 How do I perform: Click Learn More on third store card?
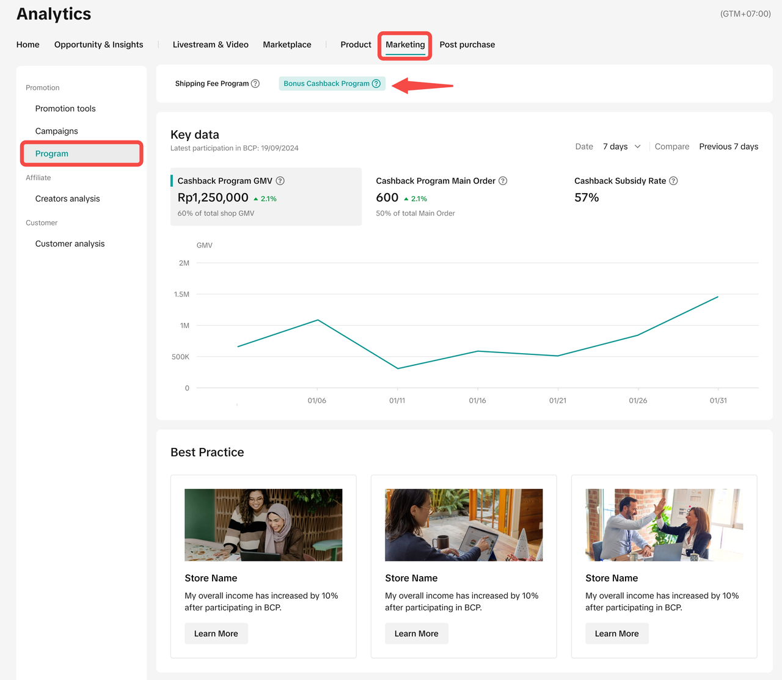pos(617,634)
